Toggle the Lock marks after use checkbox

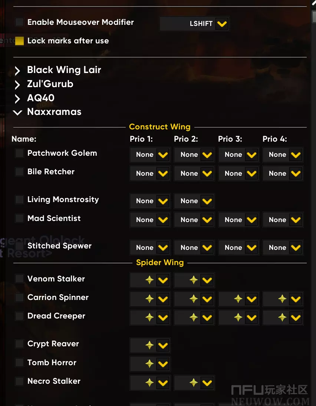click(x=19, y=41)
